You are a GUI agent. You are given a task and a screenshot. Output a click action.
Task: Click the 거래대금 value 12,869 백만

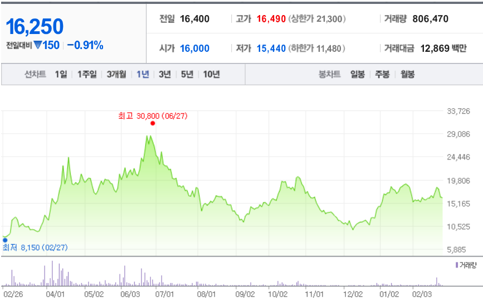point(443,48)
